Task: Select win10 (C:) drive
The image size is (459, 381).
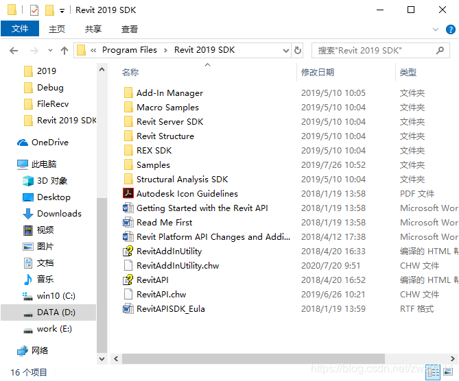Action: tap(56, 296)
